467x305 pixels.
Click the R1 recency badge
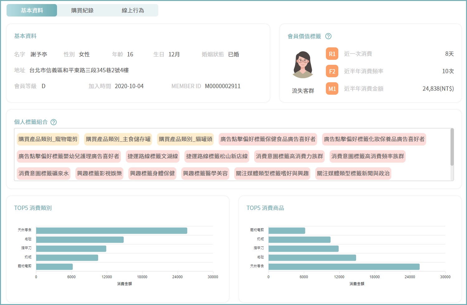[332, 54]
